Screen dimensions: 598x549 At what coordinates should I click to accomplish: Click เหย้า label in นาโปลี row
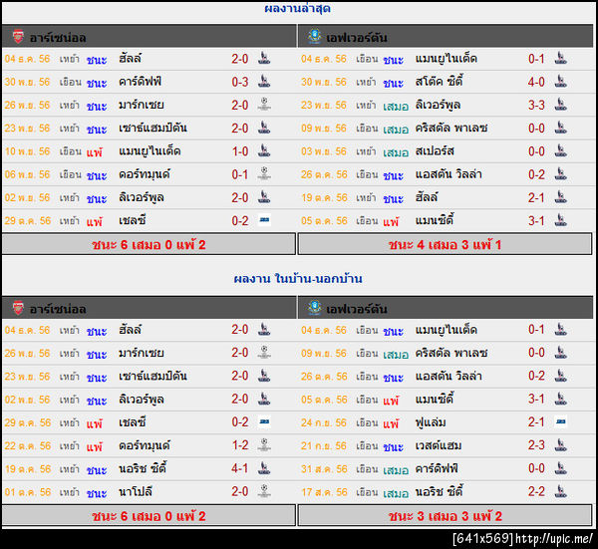point(70,492)
